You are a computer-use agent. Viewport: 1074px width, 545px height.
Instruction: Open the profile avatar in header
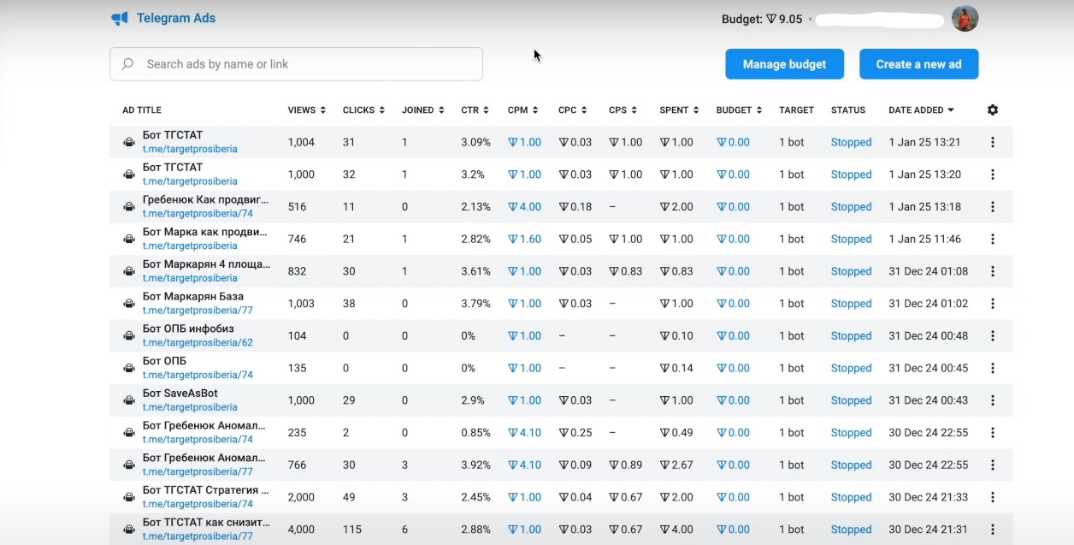(965, 19)
